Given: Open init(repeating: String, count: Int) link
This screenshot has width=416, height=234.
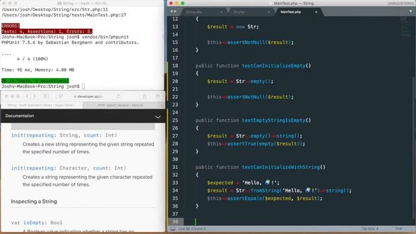Looking at the screenshot, I should [x=64, y=135].
